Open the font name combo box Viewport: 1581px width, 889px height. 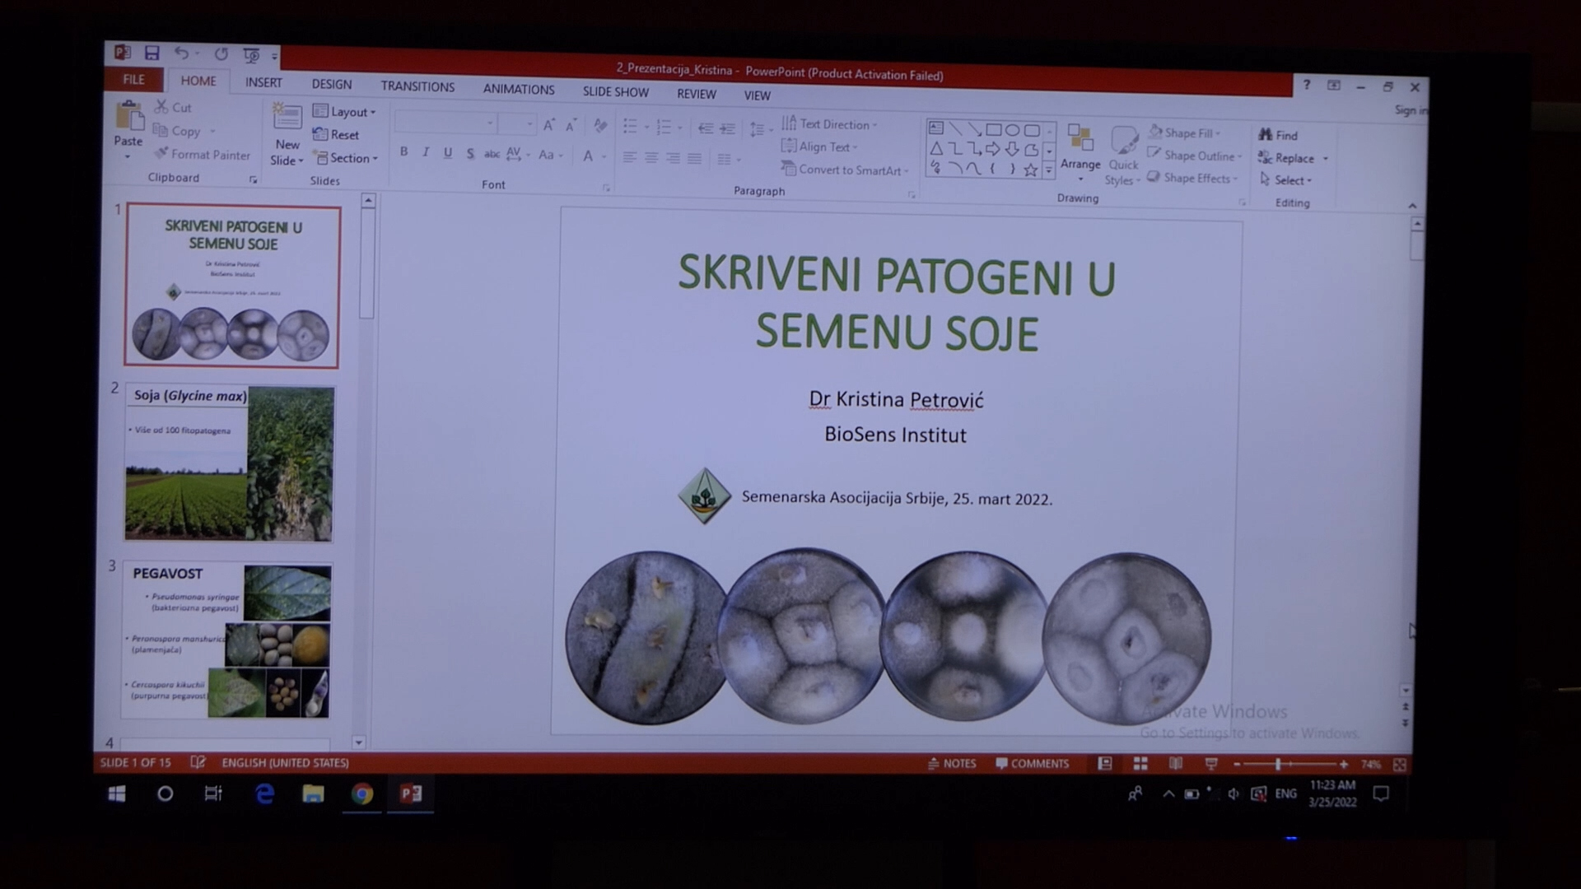click(x=445, y=123)
